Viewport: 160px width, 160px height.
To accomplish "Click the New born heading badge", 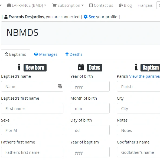I will click(x=35, y=68).
